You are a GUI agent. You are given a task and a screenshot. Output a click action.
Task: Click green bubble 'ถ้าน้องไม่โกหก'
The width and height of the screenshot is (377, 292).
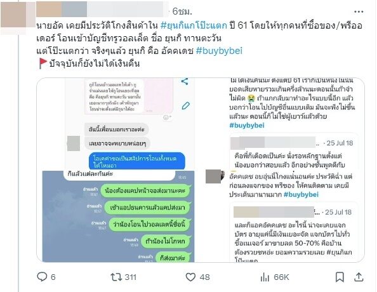coord(165,241)
